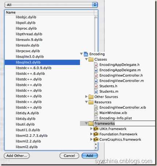Select libpoll.dylib in the list
Screen dimensions: 157x166
(x=26, y=23)
